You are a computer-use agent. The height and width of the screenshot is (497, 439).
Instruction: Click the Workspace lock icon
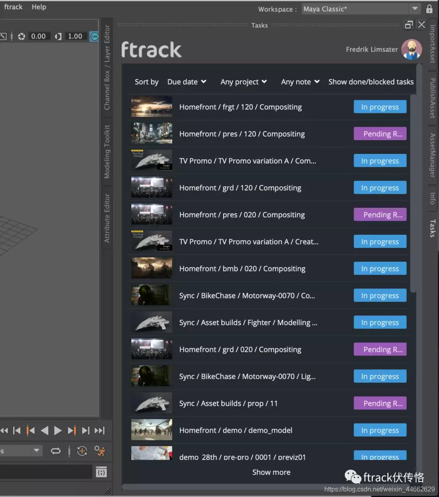(x=429, y=9)
